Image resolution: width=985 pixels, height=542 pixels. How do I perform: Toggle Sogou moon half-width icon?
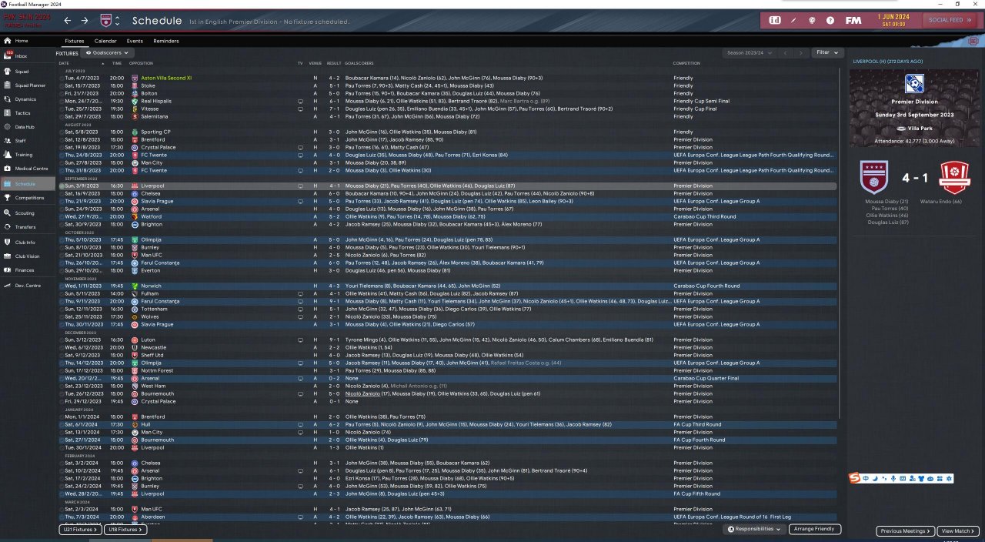coord(875,479)
